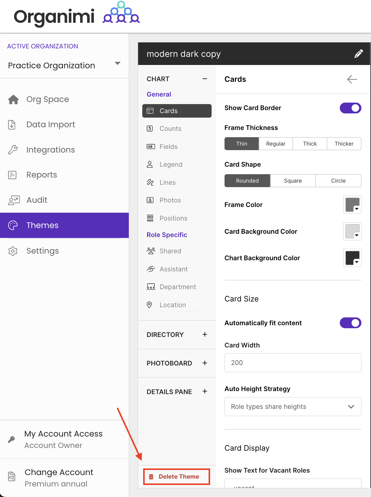Choose Circle card shape
This screenshot has width=371, height=497.
click(x=338, y=181)
